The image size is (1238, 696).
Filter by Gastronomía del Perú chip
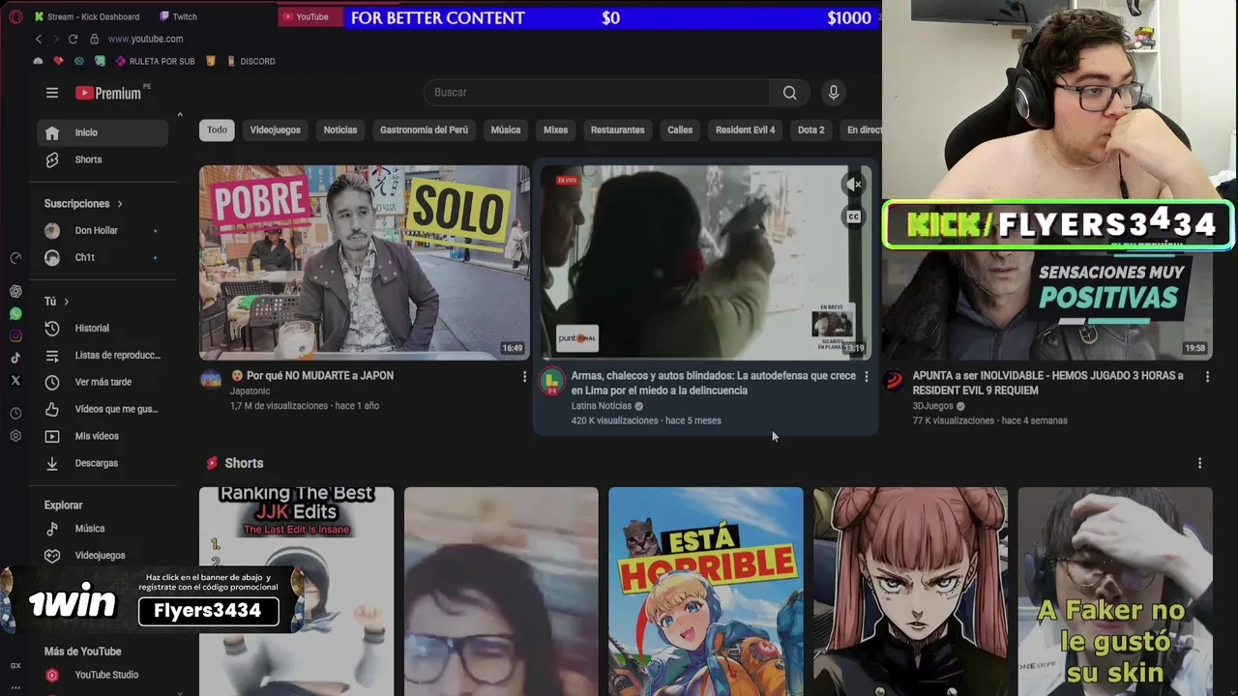tap(424, 130)
